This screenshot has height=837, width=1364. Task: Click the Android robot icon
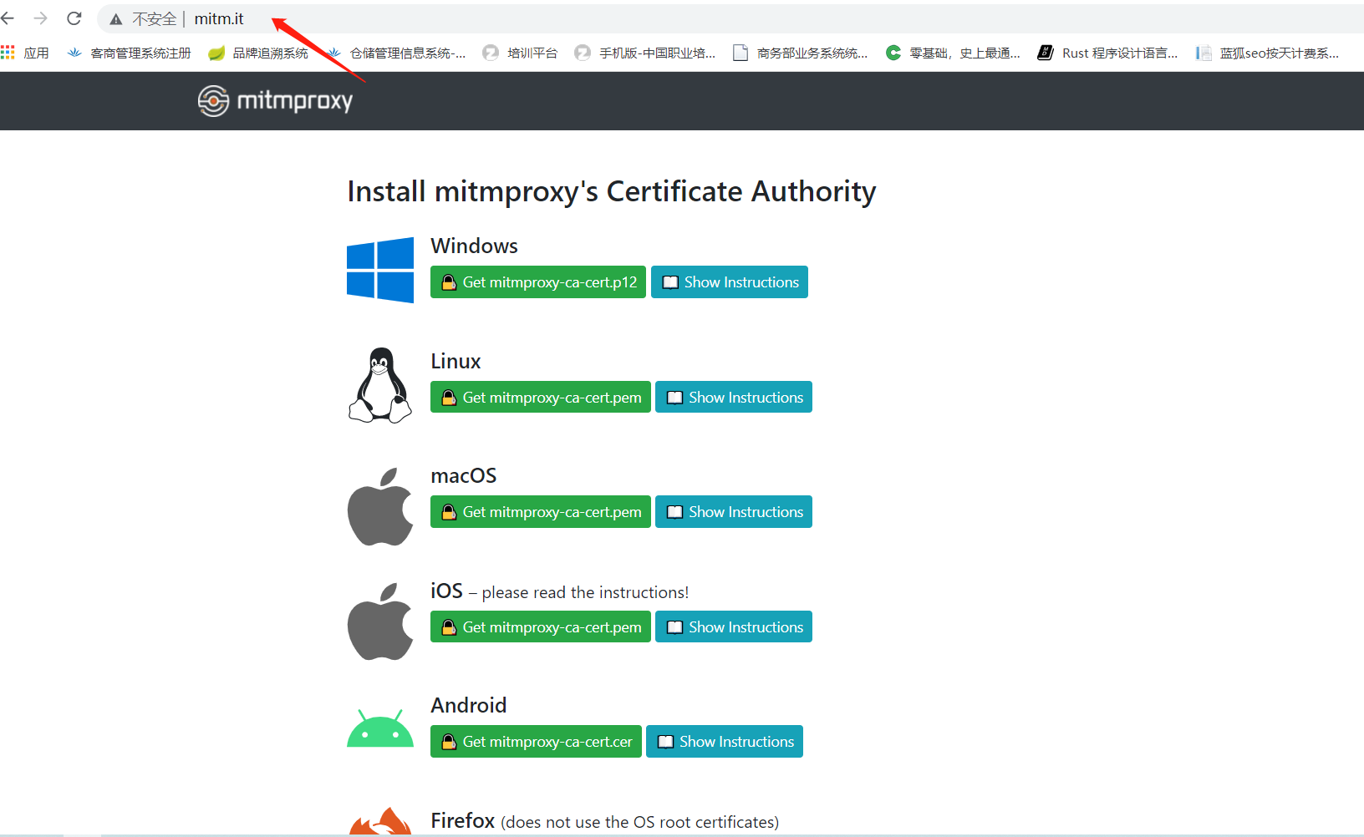(380, 728)
